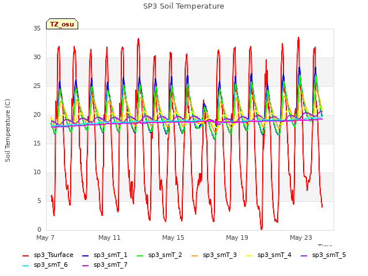Click the Soil Temperature (C) axis title
368x276 pixels.
pos(7,131)
